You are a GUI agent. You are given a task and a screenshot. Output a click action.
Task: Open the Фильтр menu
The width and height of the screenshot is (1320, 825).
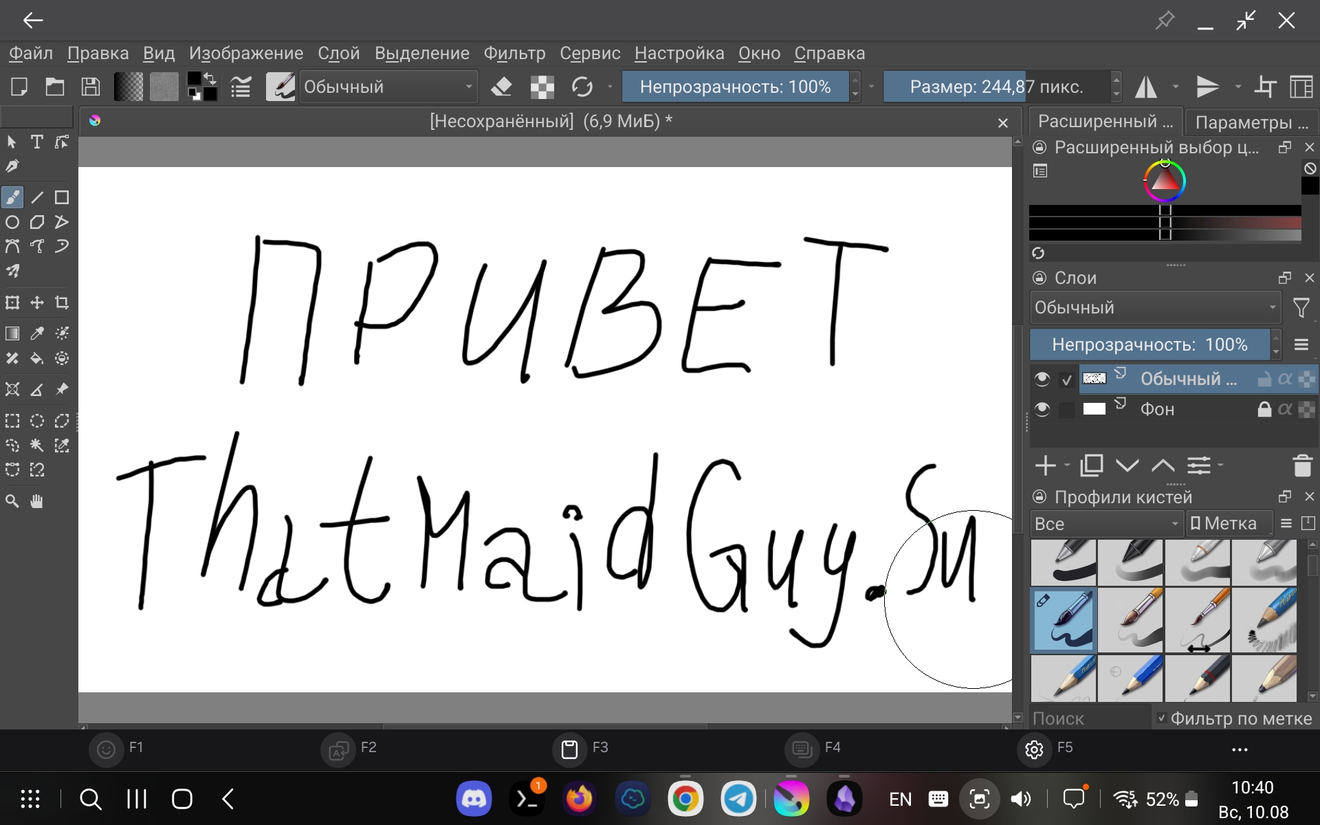click(x=514, y=53)
